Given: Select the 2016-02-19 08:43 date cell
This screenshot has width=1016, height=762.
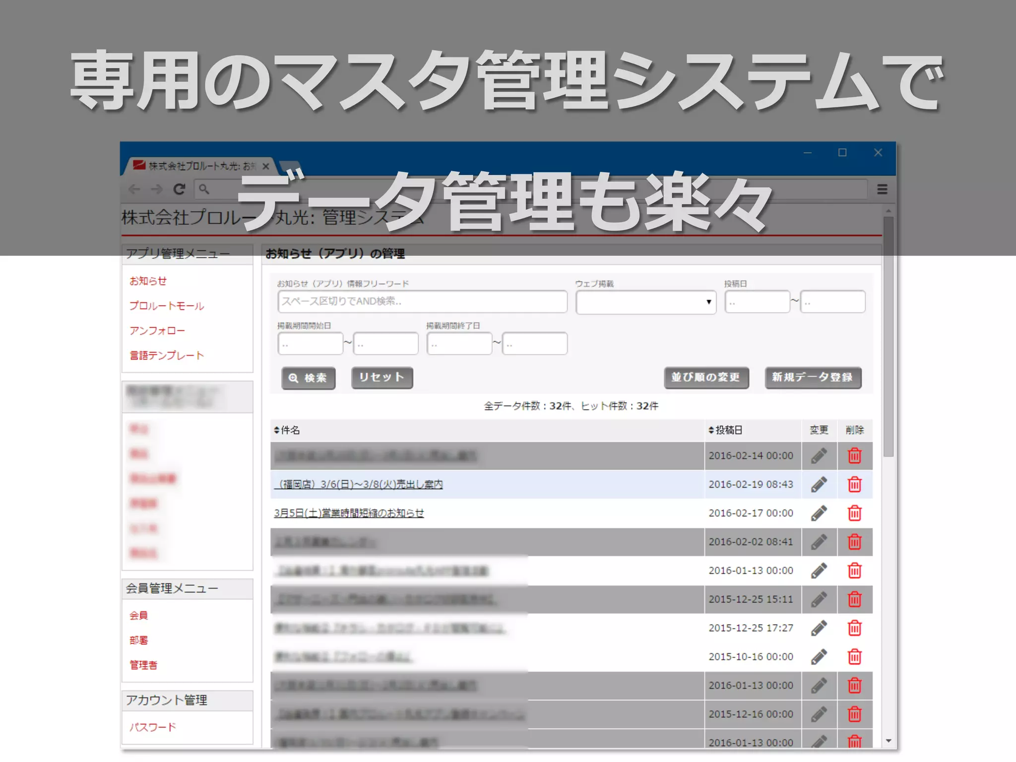Looking at the screenshot, I should 753,484.
